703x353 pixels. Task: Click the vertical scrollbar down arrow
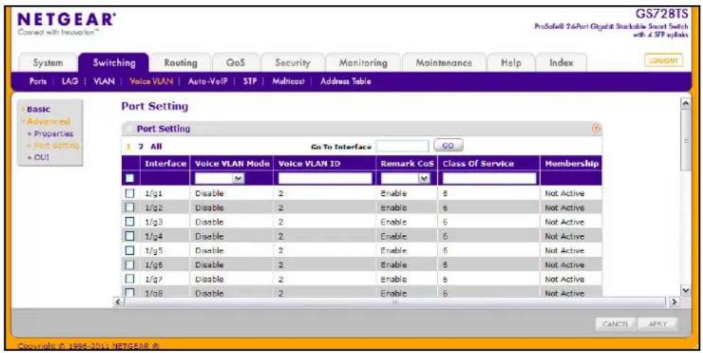(x=685, y=291)
